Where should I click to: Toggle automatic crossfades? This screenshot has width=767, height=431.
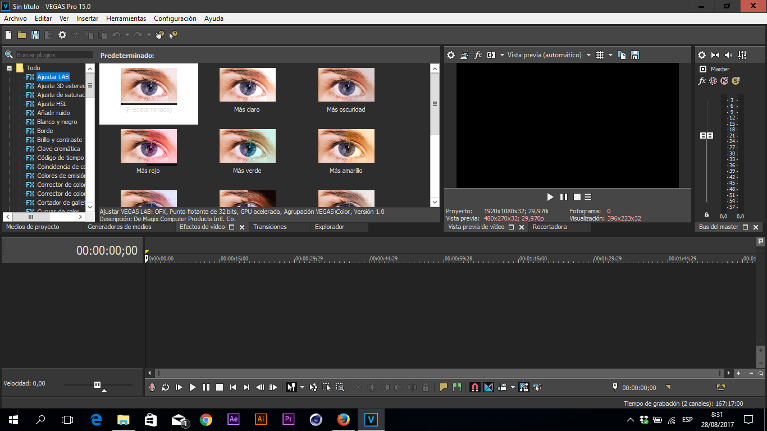488,387
